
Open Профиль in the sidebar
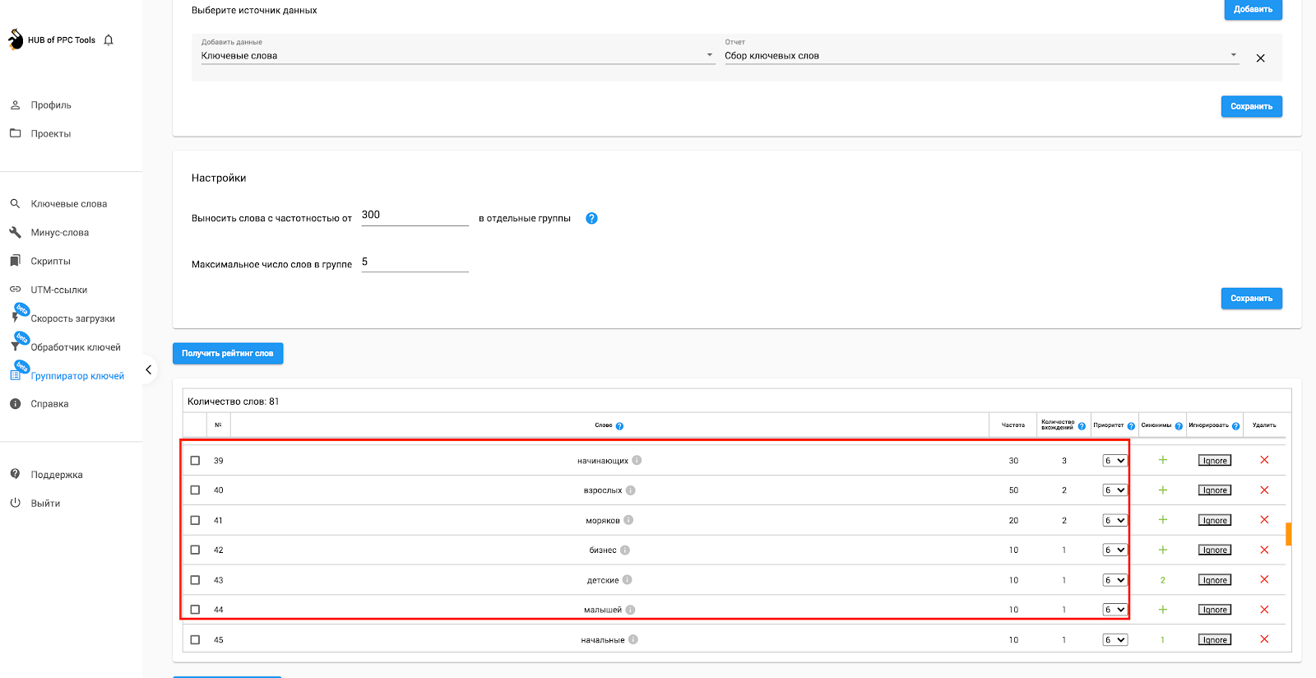(51, 105)
